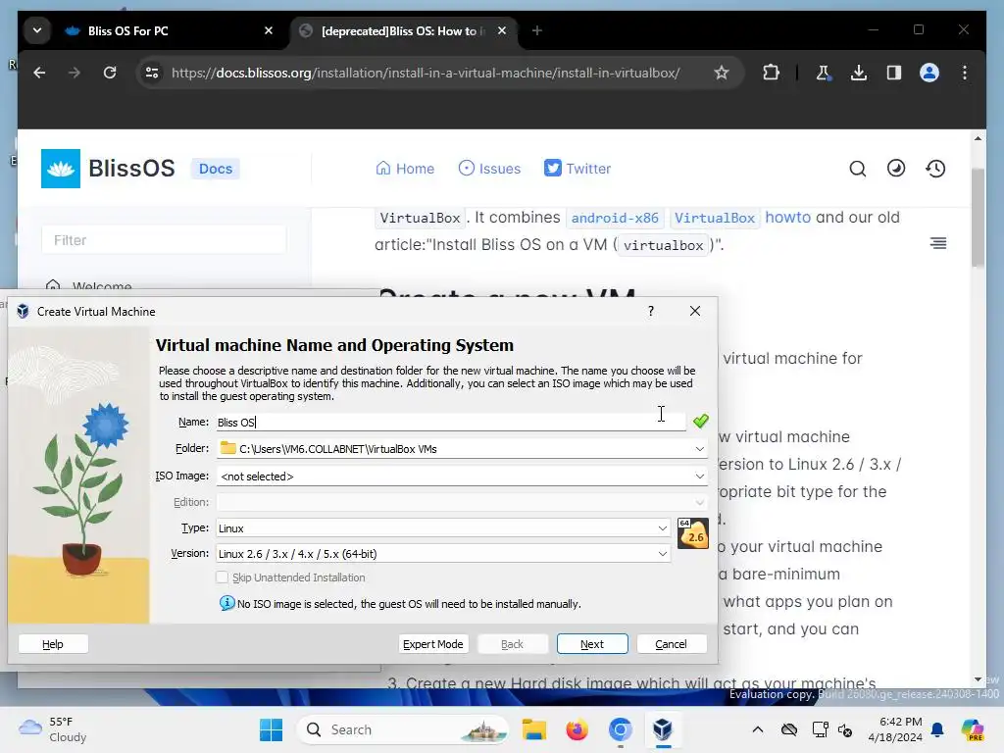Click the Help button in the dialog
This screenshot has height=753, width=1004.
(53, 644)
